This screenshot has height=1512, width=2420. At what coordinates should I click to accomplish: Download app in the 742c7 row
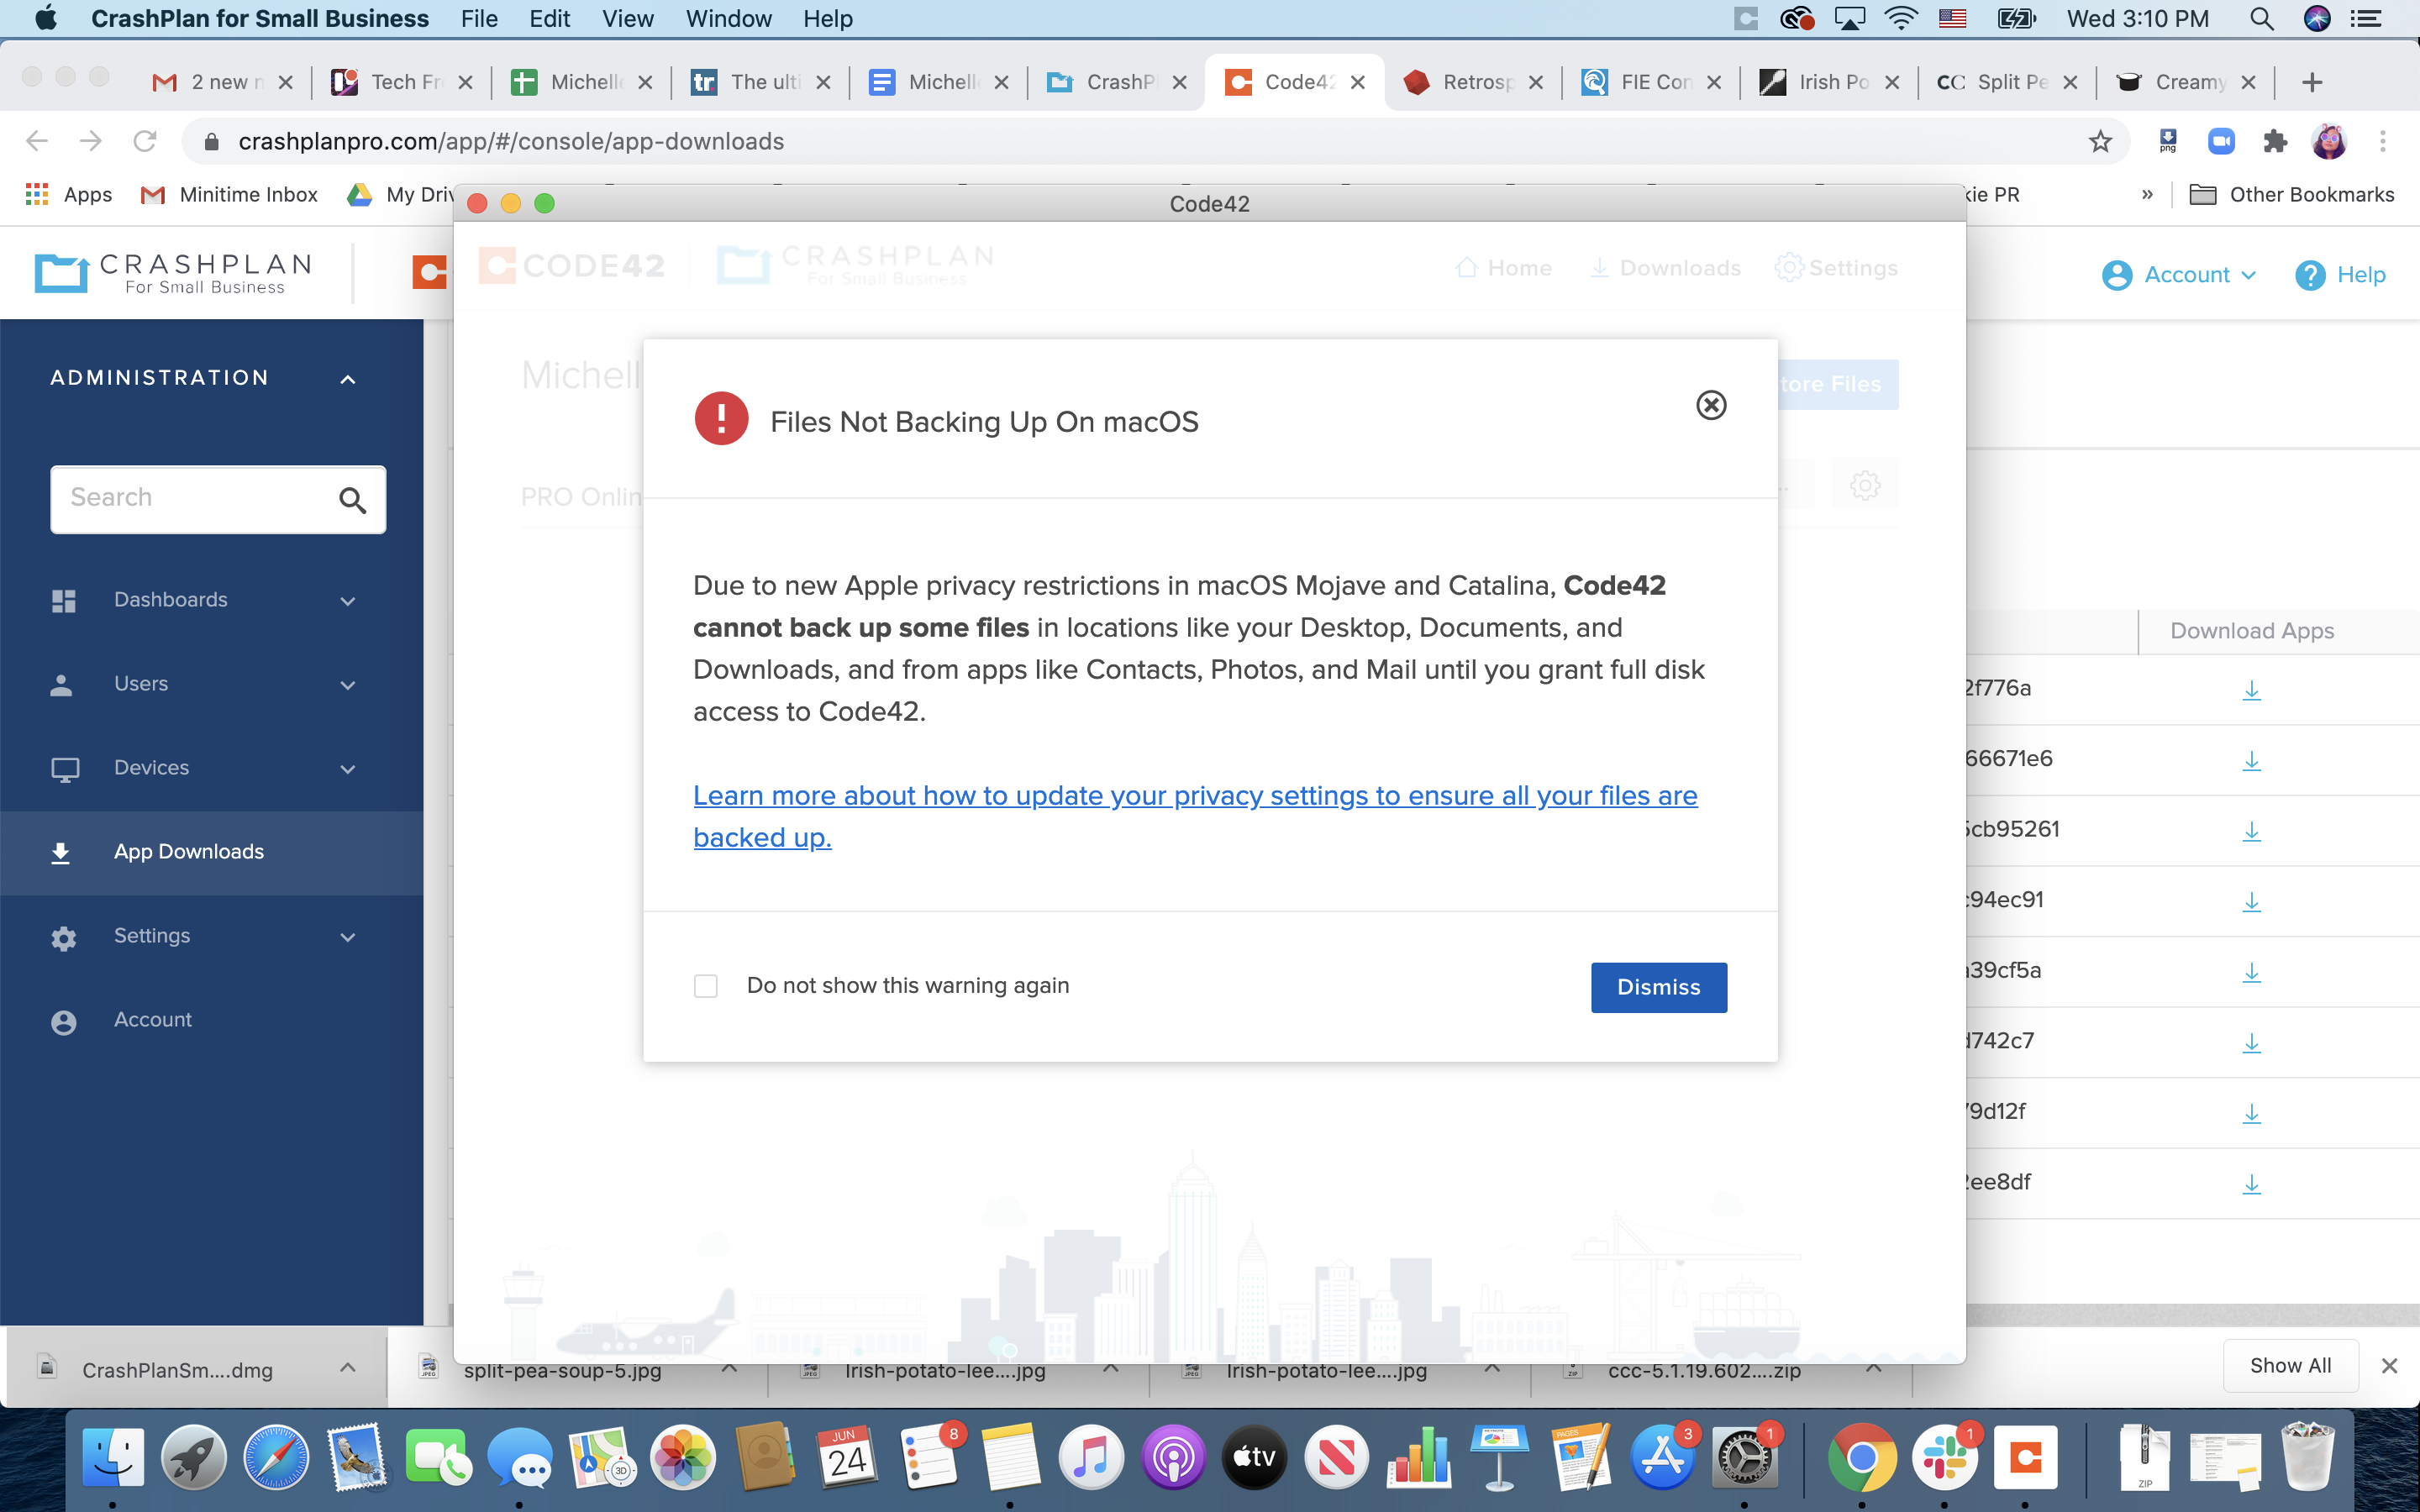[2251, 1043]
